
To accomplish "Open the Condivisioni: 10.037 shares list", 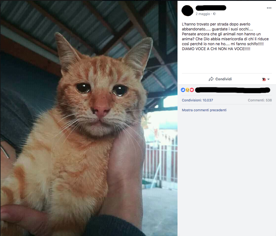I will pos(197,100).
